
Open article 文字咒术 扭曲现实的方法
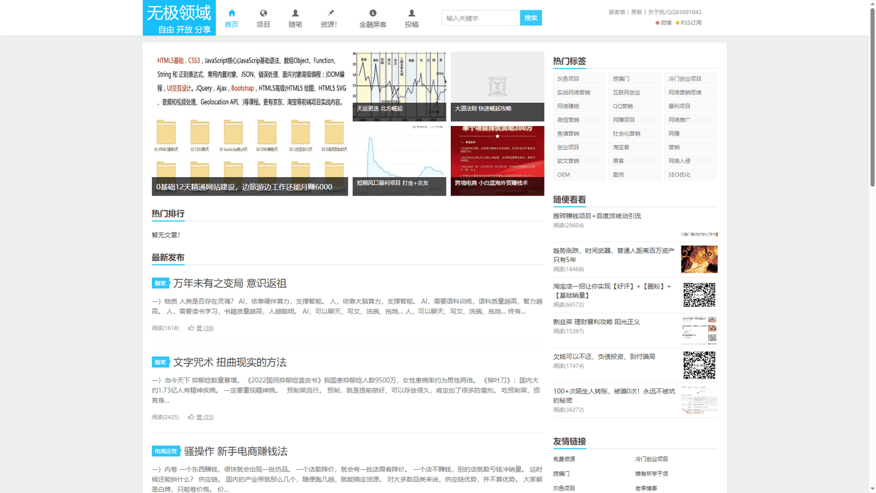pyautogui.click(x=230, y=362)
